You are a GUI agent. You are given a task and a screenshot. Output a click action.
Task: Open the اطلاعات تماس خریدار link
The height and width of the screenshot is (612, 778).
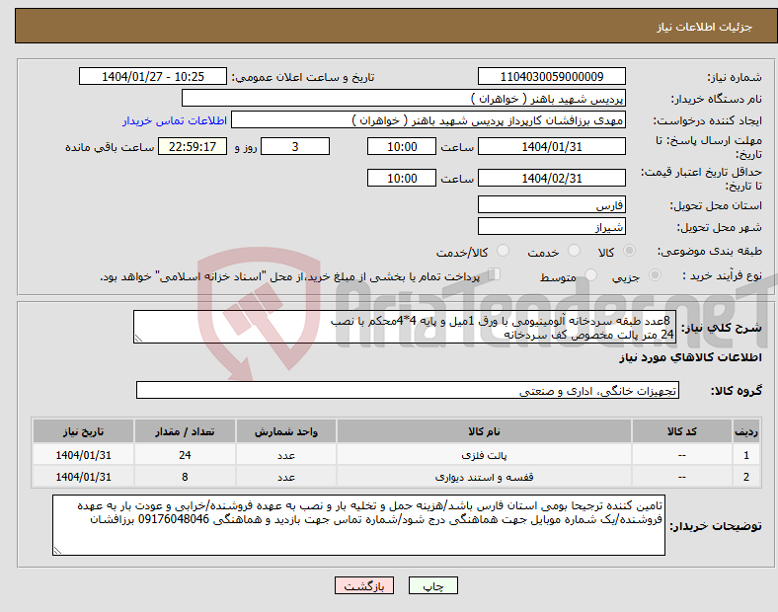coord(175,120)
